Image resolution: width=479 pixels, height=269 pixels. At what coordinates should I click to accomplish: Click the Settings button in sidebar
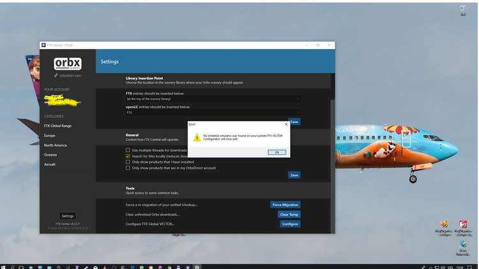[x=68, y=216]
